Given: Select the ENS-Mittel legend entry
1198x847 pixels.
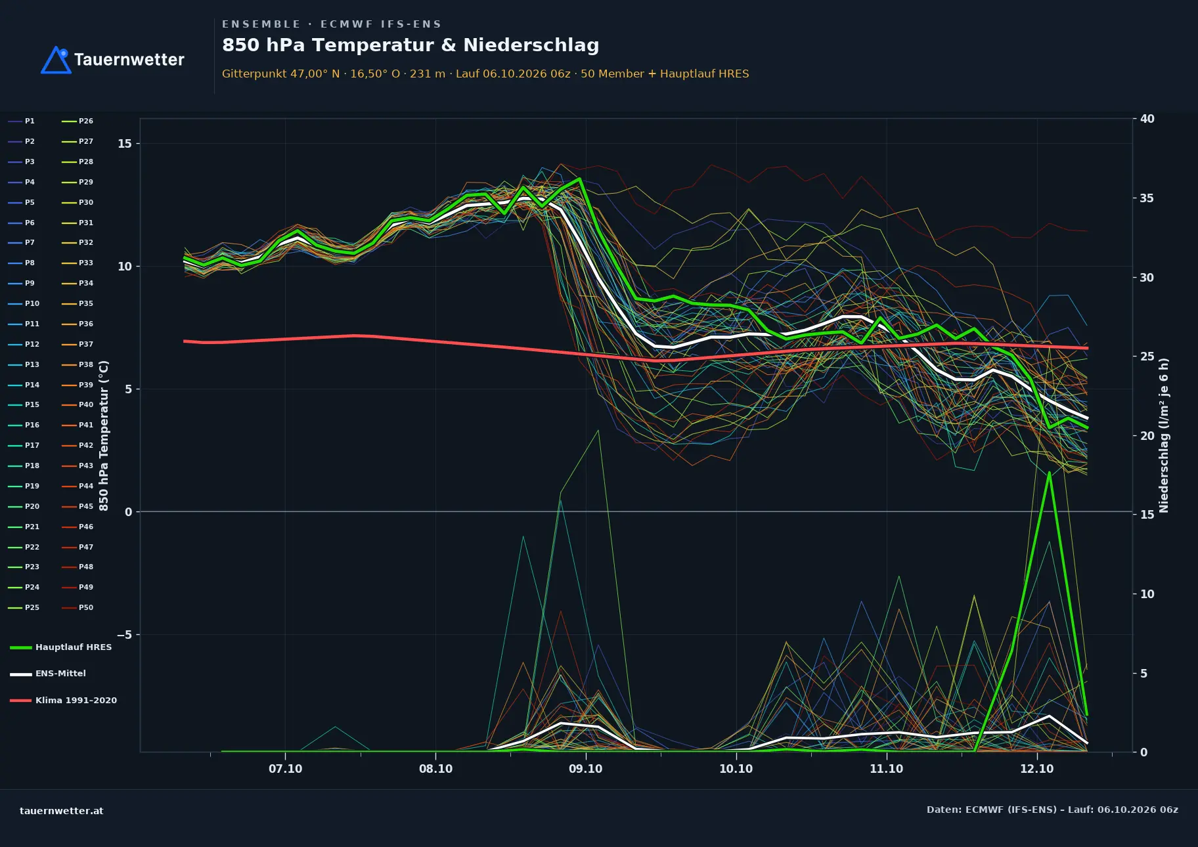Looking at the screenshot, I should 48,673.
